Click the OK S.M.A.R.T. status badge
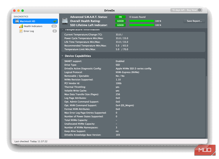The width and height of the screenshot is (219, 159). click(120, 17)
